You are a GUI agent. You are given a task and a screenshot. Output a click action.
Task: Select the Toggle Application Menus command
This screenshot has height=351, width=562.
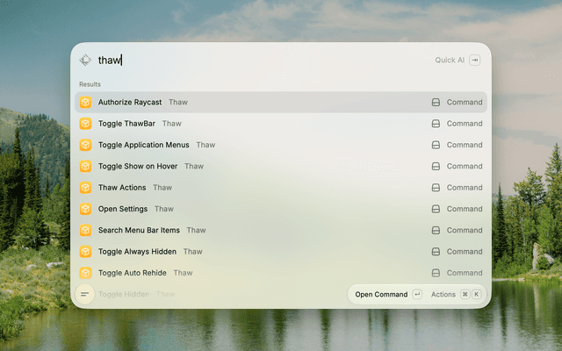pos(281,145)
